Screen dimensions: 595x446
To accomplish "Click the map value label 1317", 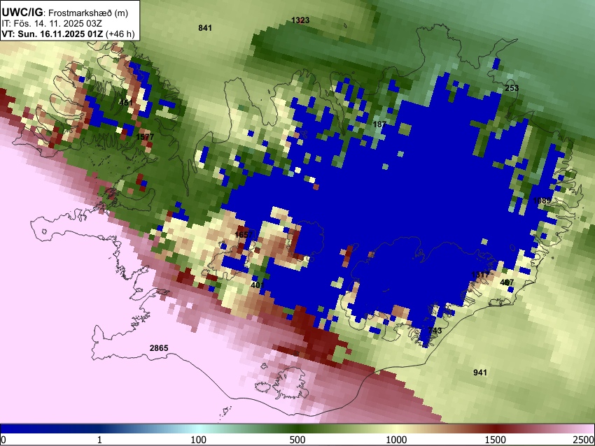I will click(x=480, y=275).
